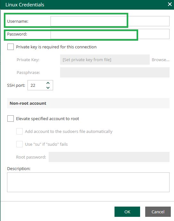Viewport: 174px width, 221px height.
Task: Click the Private Key file field
Action: point(105,60)
